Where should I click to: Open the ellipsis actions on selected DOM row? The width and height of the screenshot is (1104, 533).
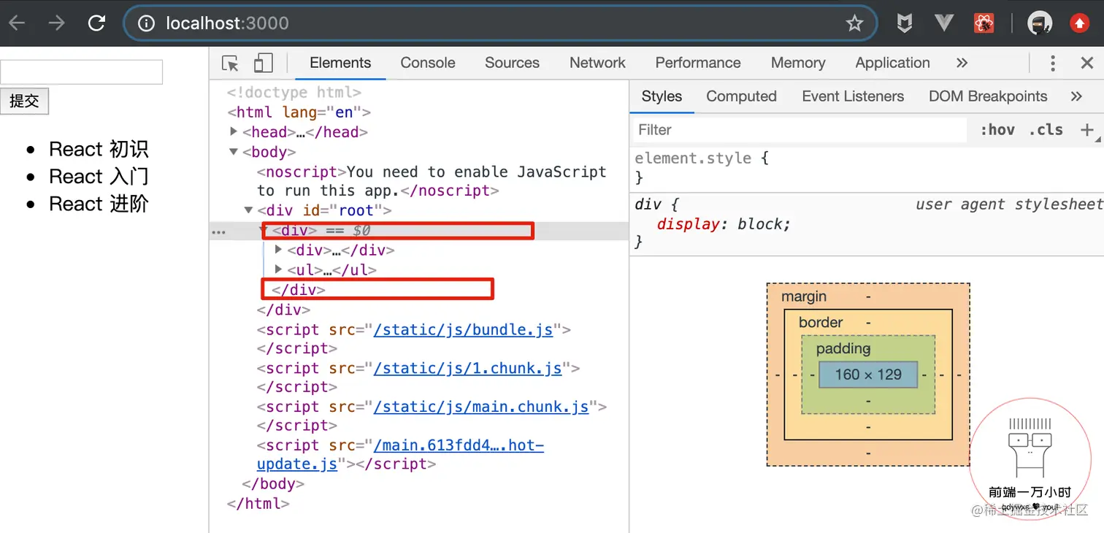(x=218, y=232)
